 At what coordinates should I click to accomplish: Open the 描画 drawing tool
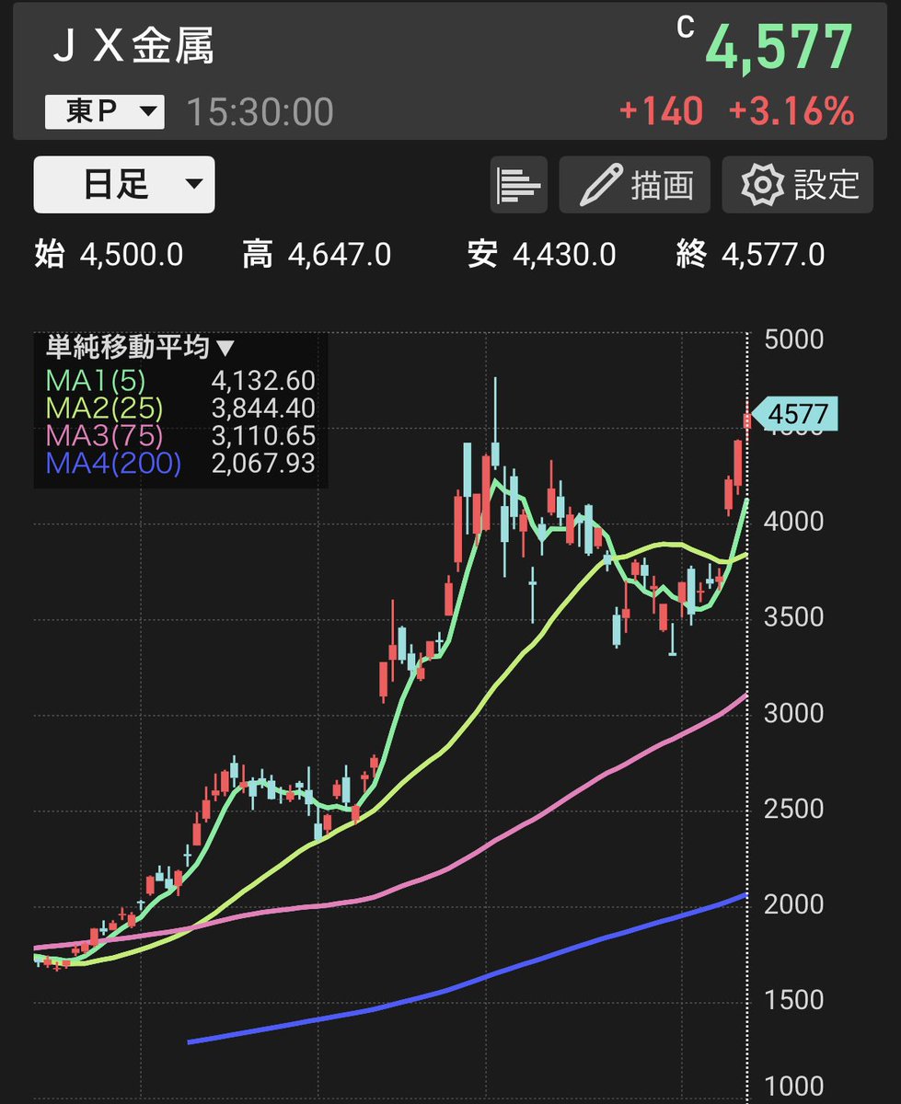tap(635, 185)
